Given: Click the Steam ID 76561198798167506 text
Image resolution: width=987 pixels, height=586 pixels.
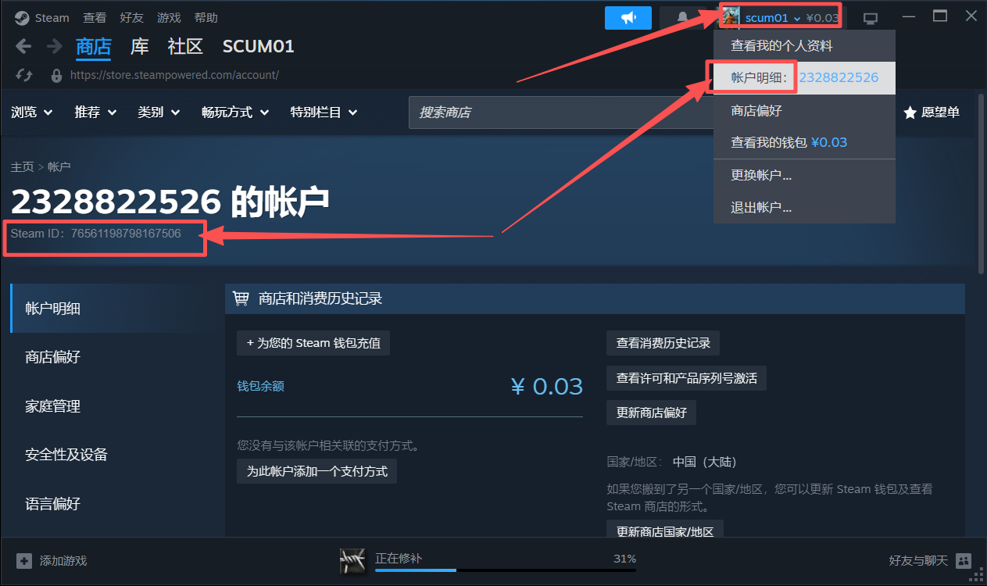Looking at the screenshot, I should [x=96, y=234].
